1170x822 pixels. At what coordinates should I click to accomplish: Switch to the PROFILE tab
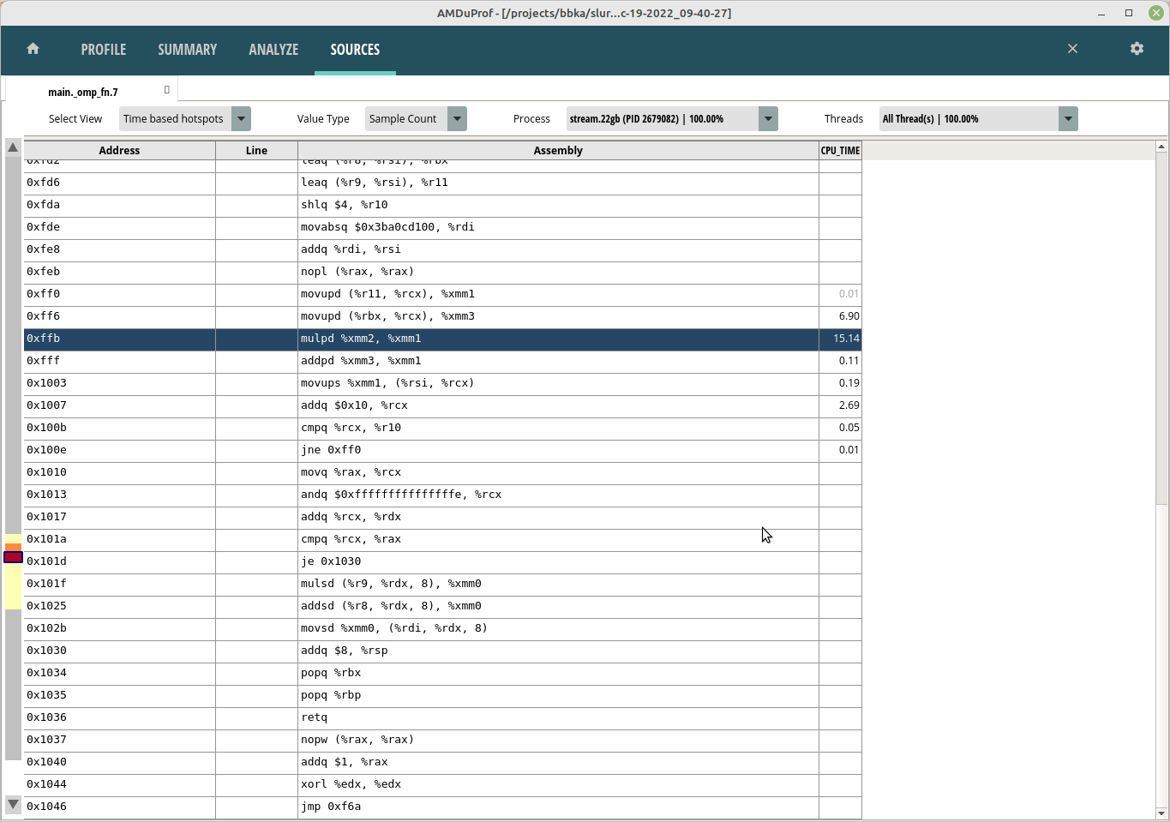(x=104, y=50)
